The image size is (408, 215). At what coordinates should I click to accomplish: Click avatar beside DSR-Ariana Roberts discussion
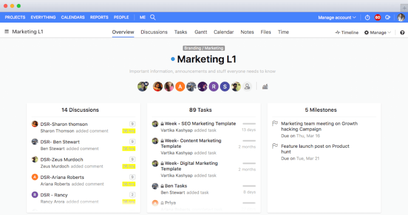(35, 177)
